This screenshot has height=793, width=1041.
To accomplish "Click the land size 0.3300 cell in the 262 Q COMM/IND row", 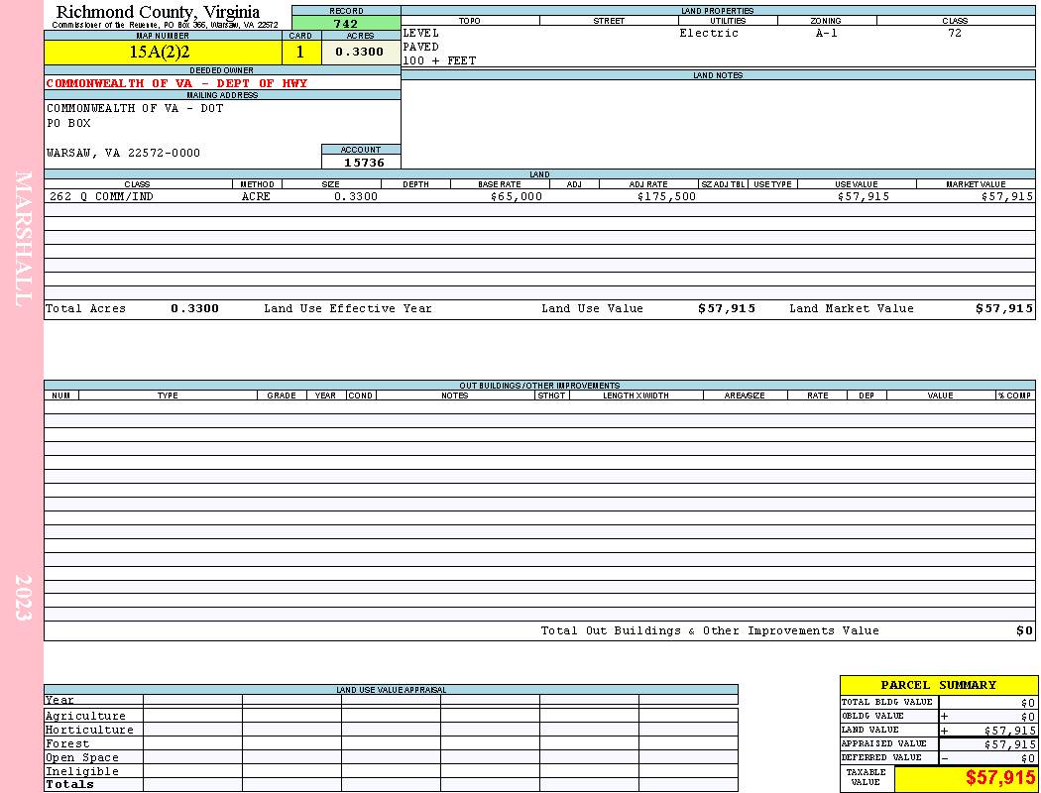I will click(356, 196).
